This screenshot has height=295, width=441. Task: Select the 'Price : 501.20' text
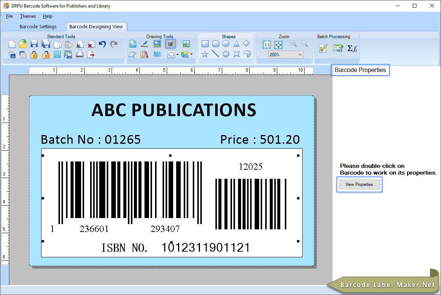click(x=260, y=140)
